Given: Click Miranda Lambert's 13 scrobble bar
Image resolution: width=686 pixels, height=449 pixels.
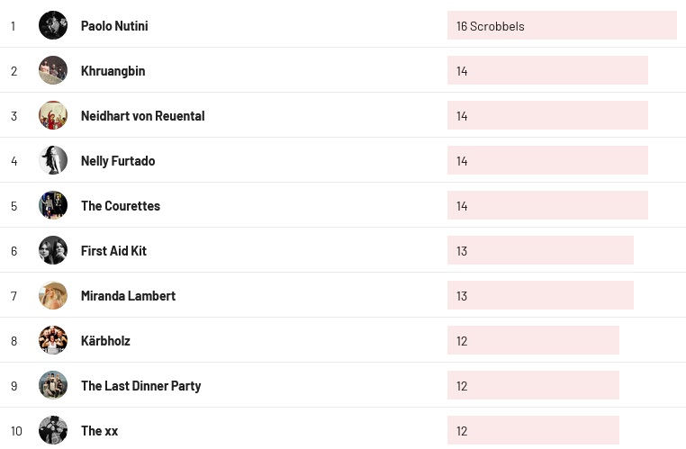Looking at the screenshot, I should [x=540, y=295].
